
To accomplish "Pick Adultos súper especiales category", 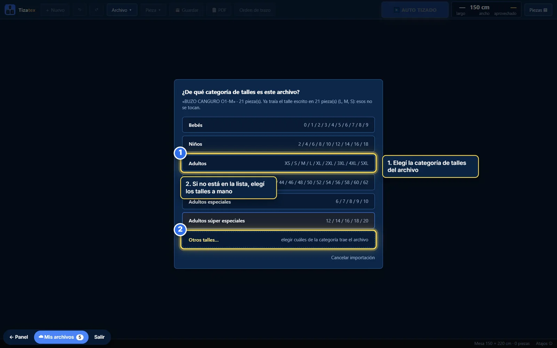I will point(278,221).
